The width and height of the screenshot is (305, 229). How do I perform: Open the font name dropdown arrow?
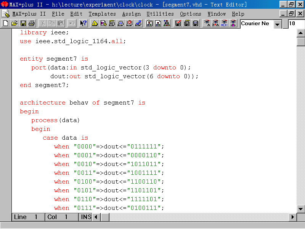[x=278, y=24]
